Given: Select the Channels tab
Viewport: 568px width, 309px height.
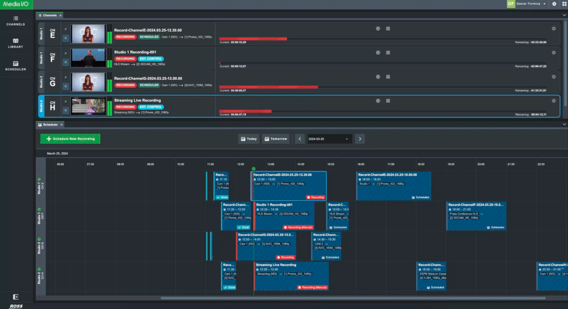Looking at the screenshot, I should [49, 15].
